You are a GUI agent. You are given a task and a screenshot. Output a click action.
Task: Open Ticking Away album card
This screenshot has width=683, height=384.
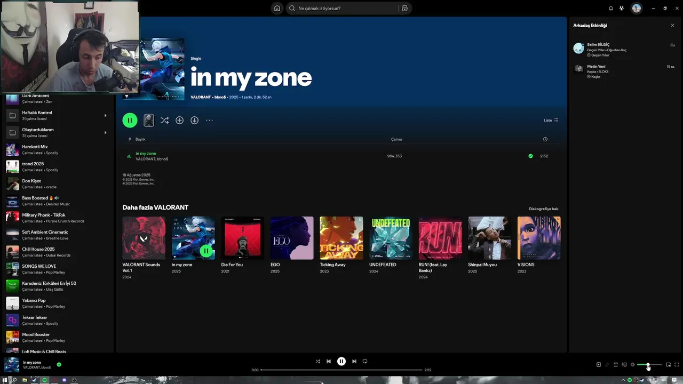[341, 245]
